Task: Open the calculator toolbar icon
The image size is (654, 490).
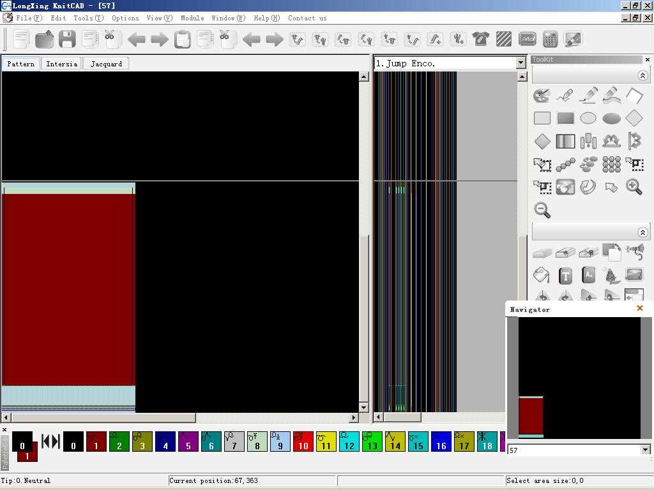Action: [550, 39]
